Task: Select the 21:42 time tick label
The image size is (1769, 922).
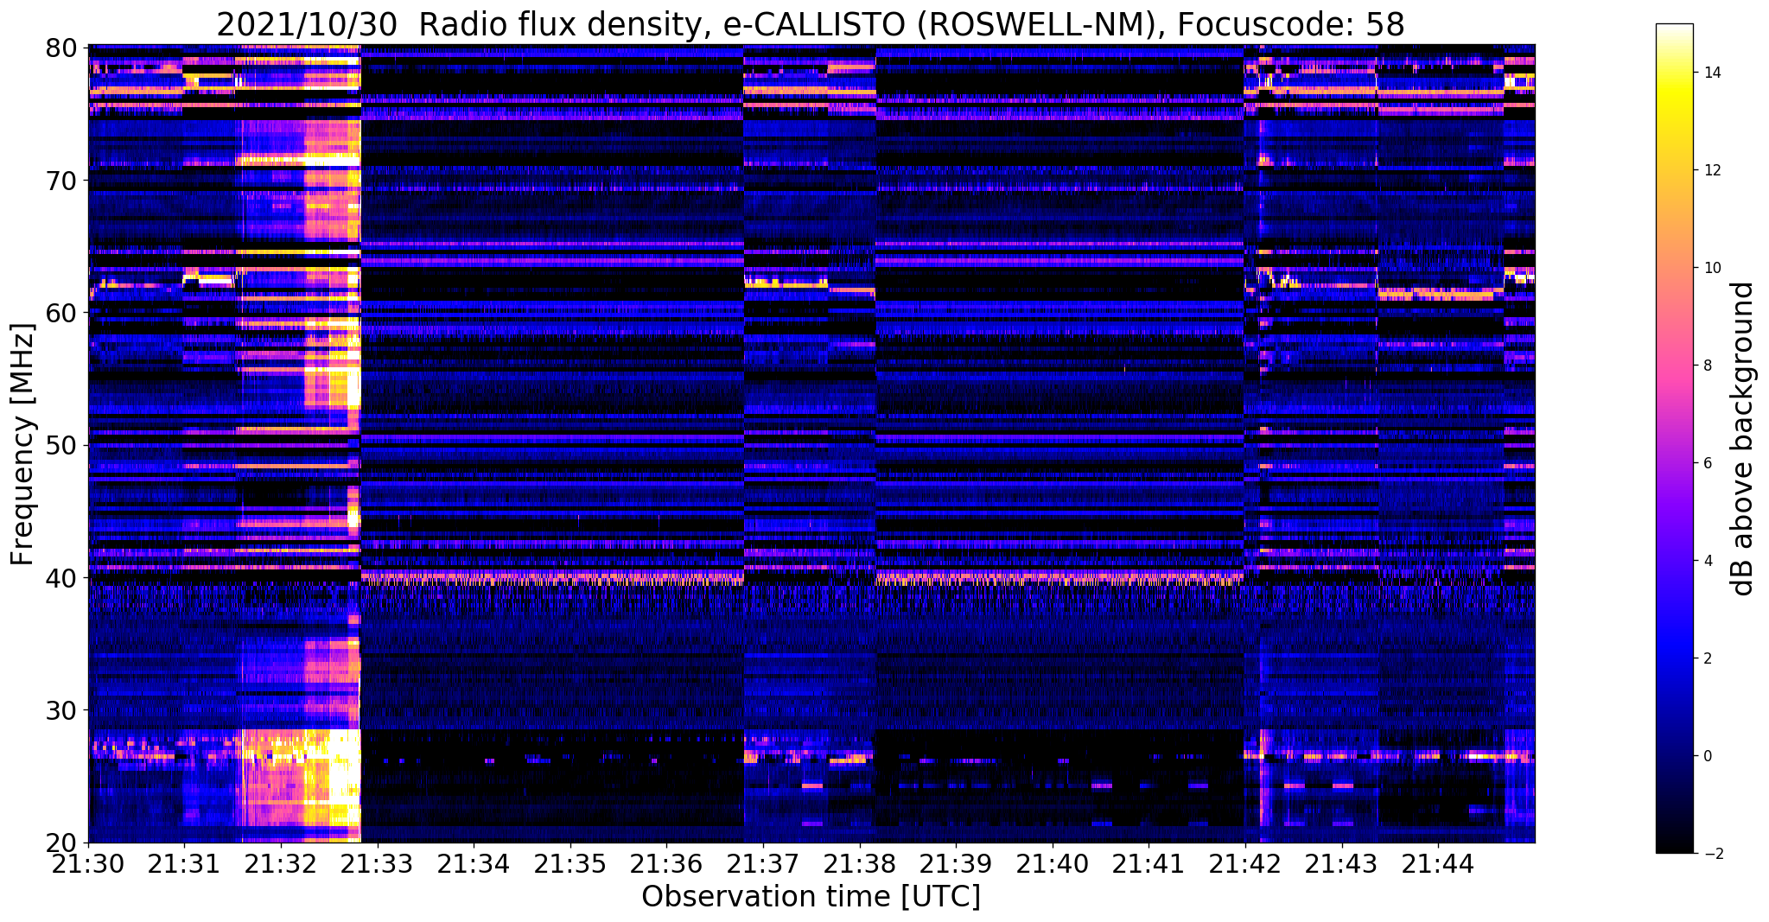Action: coord(1244,862)
